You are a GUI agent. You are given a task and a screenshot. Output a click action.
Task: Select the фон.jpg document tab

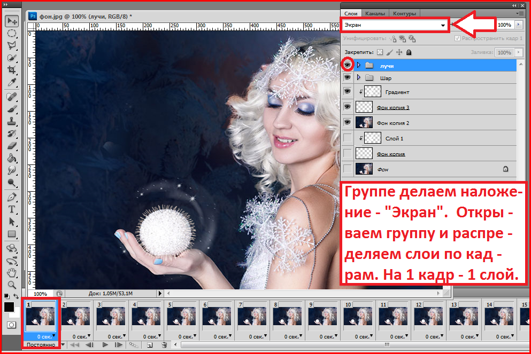(86, 16)
